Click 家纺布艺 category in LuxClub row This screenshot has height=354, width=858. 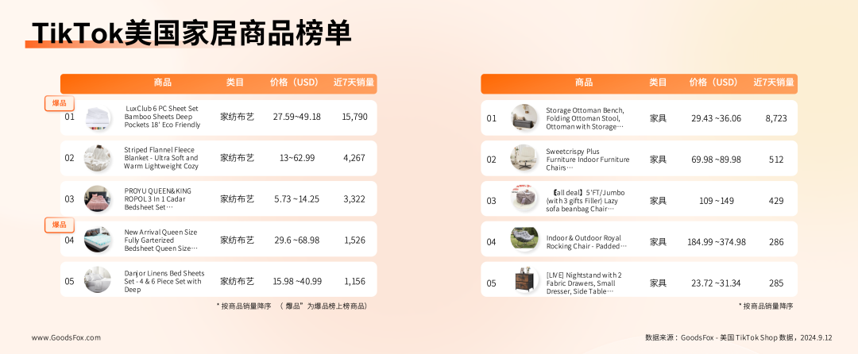[x=237, y=117]
